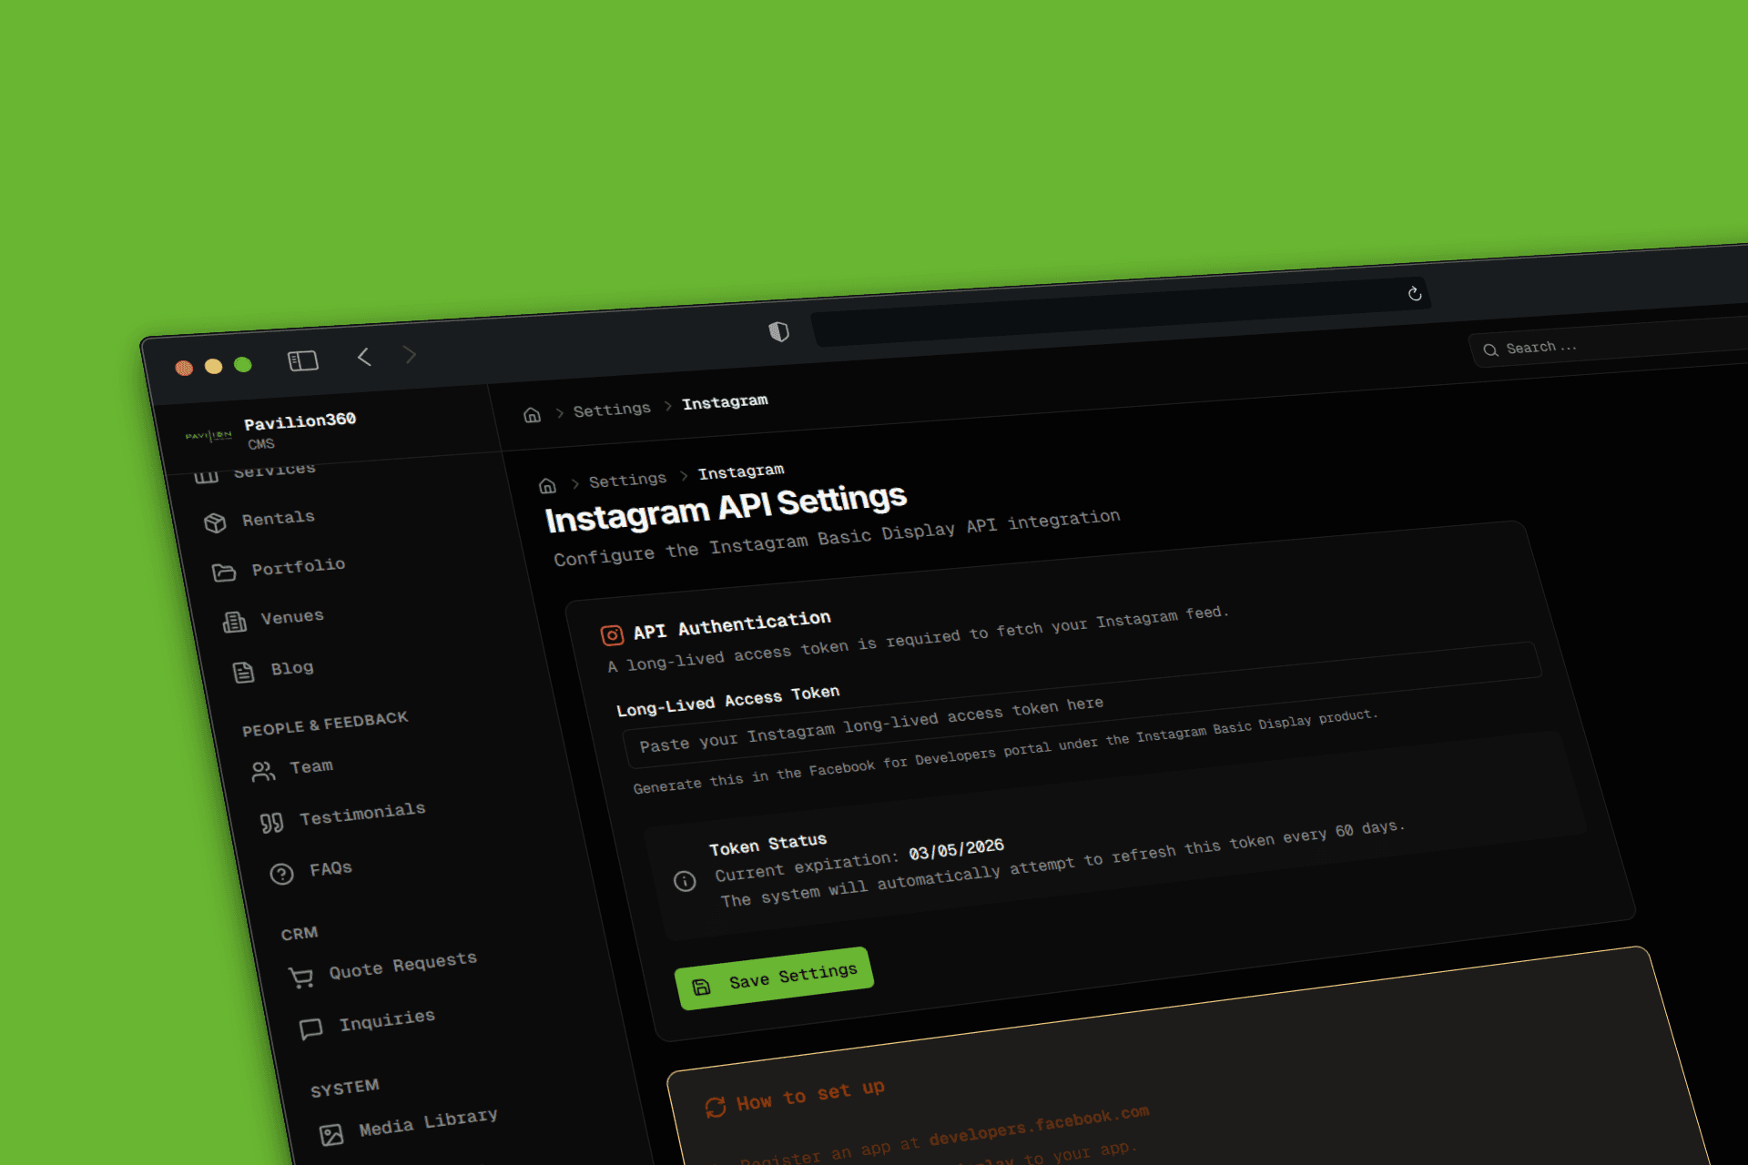Open the Media Library sidebar item
The width and height of the screenshot is (1748, 1165).
(428, 1122)
